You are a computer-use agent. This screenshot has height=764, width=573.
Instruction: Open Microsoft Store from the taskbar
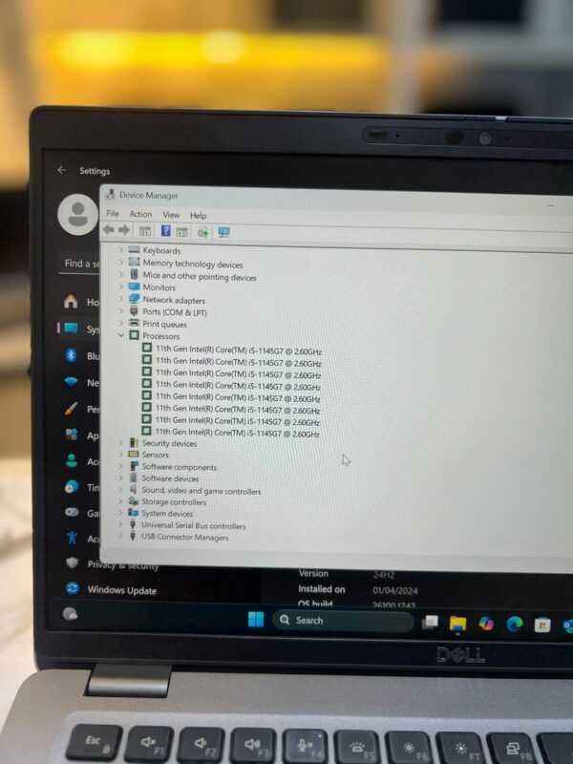coord(542,625)
